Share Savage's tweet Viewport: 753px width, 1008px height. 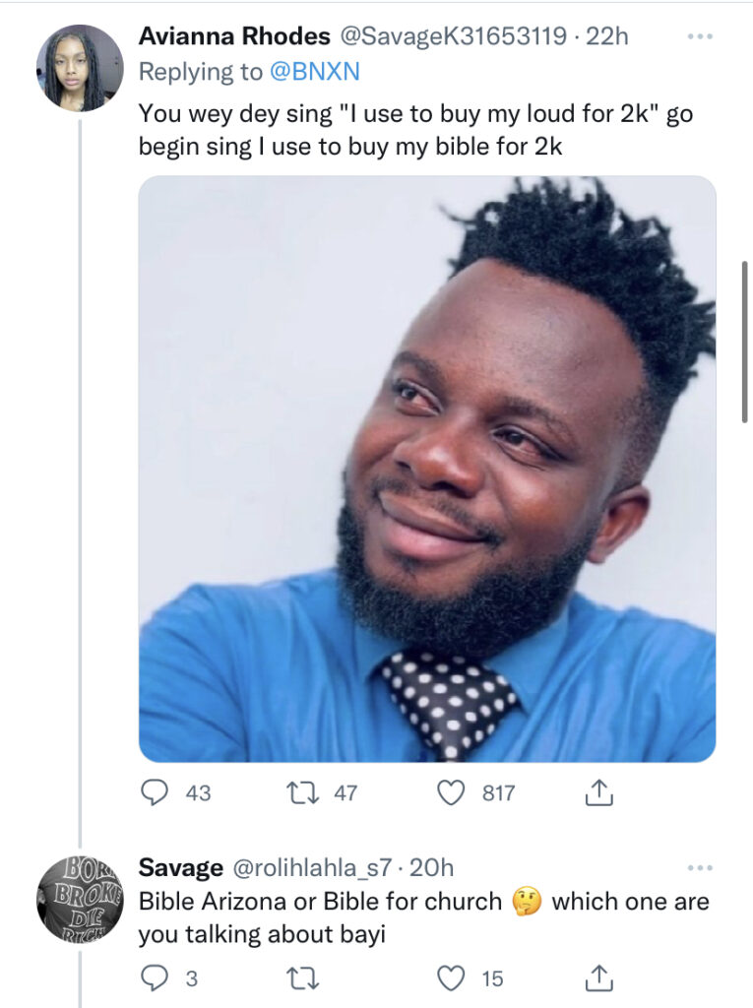click(599, 977)
